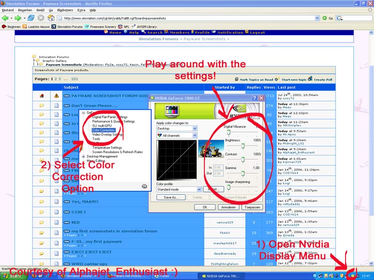This screenshot has height=280, width=374.
Task: Open the address bar history dropdown arrow
Action: tap(317, 18)
